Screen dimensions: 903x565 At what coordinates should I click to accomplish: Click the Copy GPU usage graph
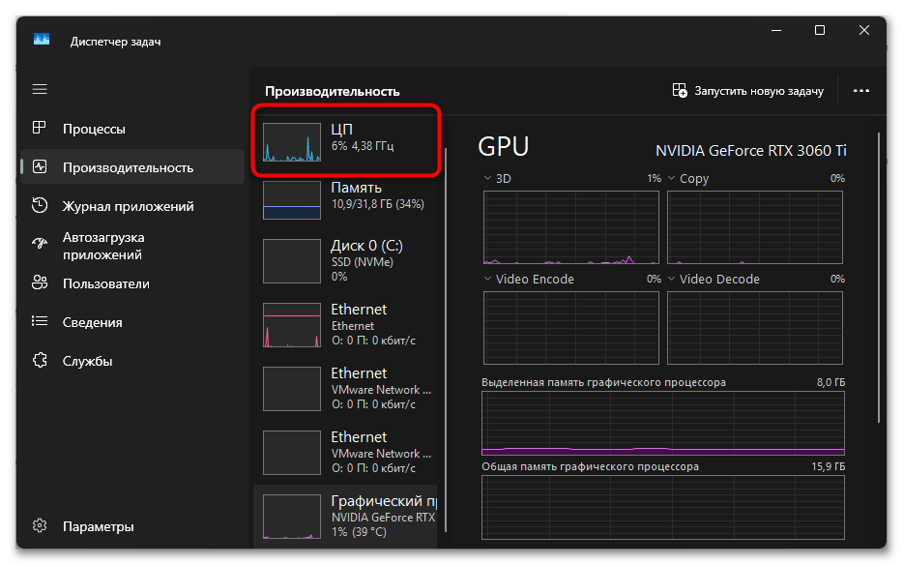[755, 227]
